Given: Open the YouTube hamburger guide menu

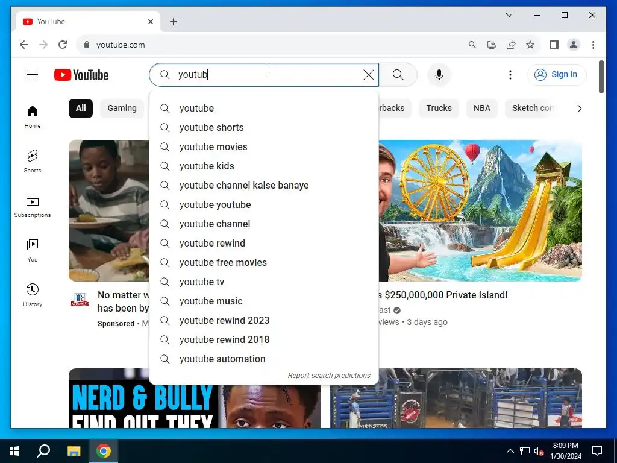Looking at the screenshot, I should pos(33,74).
